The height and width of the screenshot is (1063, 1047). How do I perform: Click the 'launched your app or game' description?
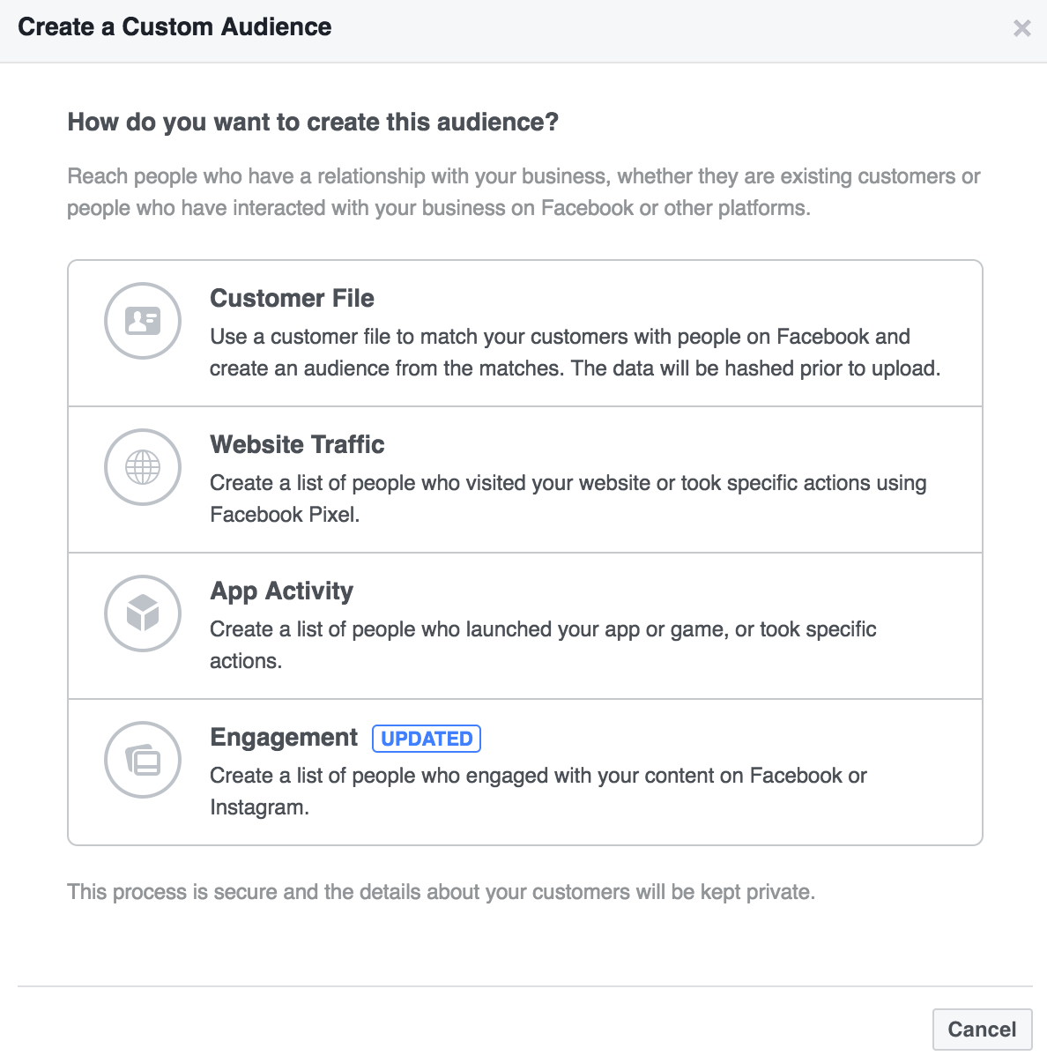(543, 645)
